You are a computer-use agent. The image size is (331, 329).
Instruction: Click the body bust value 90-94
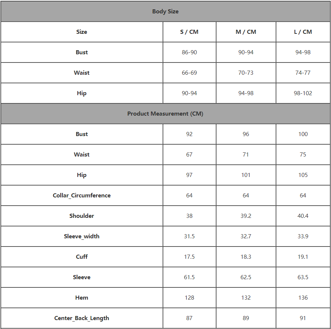pos(246,52)
